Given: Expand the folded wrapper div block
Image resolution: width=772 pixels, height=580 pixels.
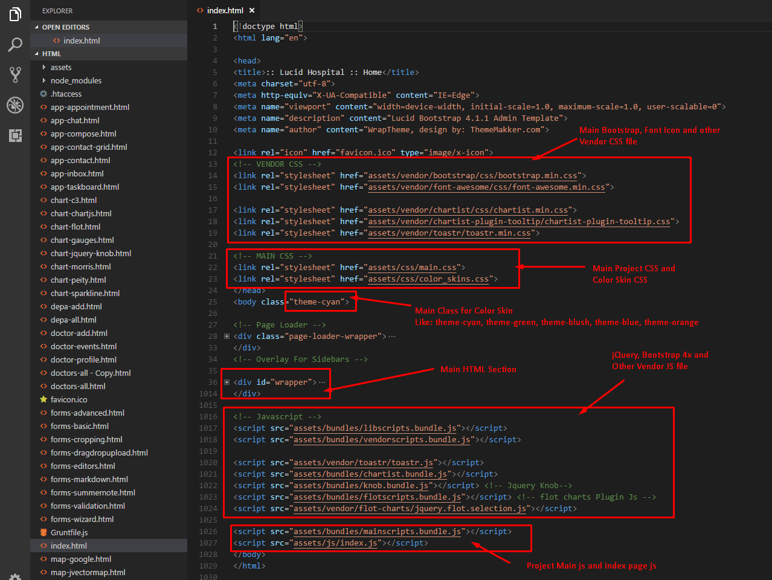Looking at the screenshot, I should 227,382.
